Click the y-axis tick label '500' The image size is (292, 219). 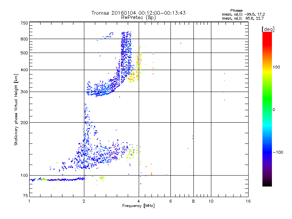(24, 53)
